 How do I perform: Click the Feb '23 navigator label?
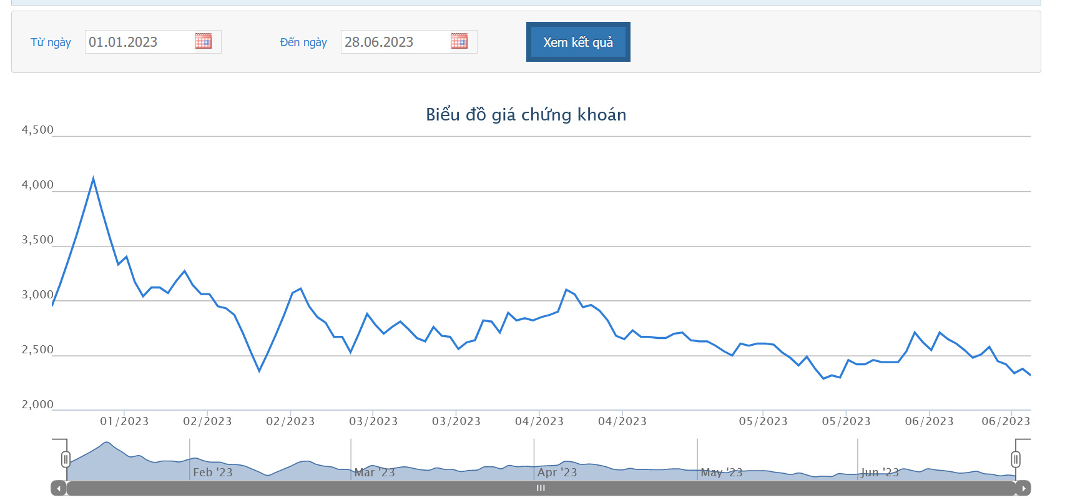pyautogui.click(x=213, y=473)
